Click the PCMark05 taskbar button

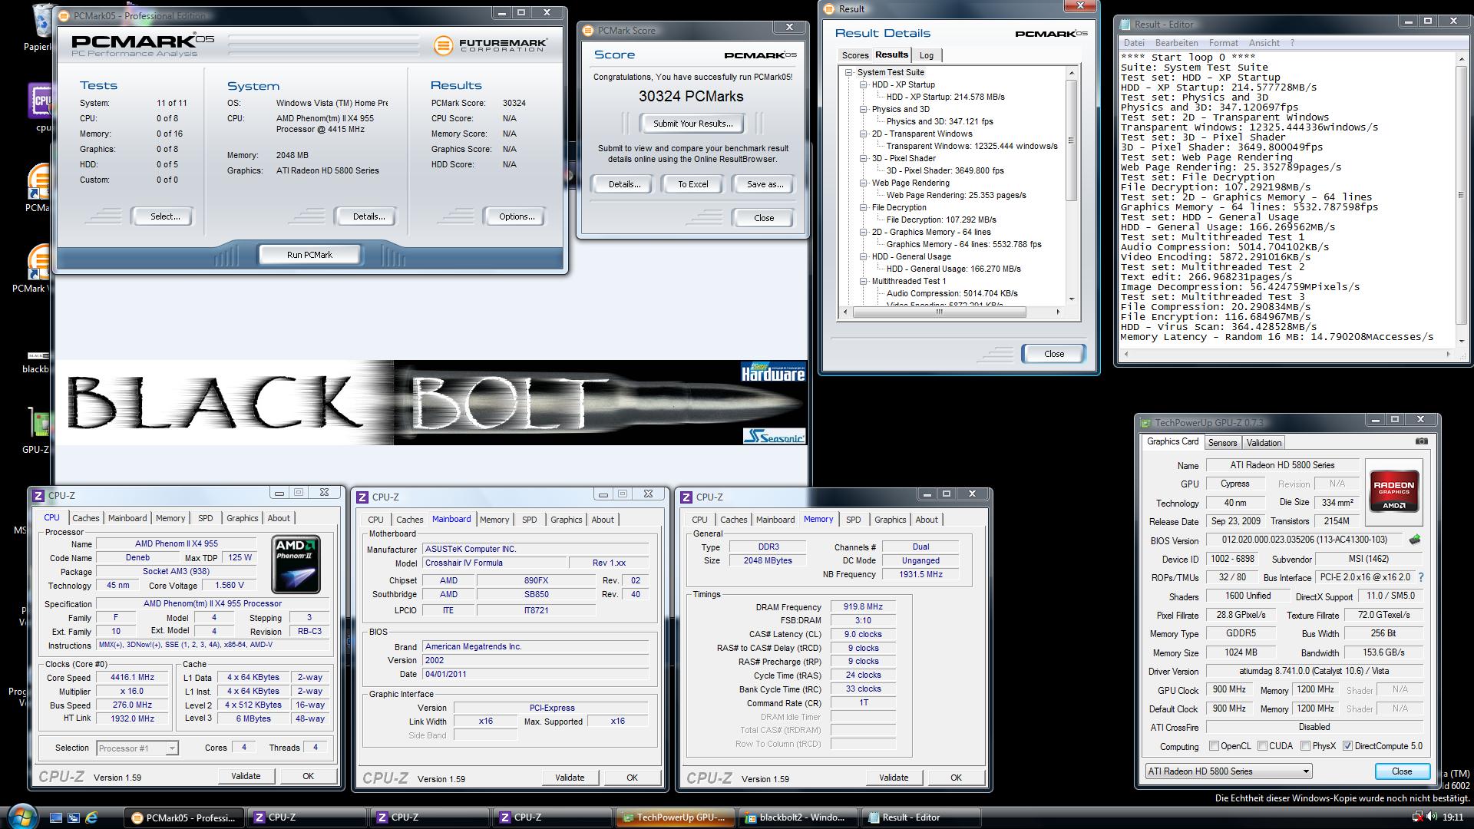click(x=184, y=817)
